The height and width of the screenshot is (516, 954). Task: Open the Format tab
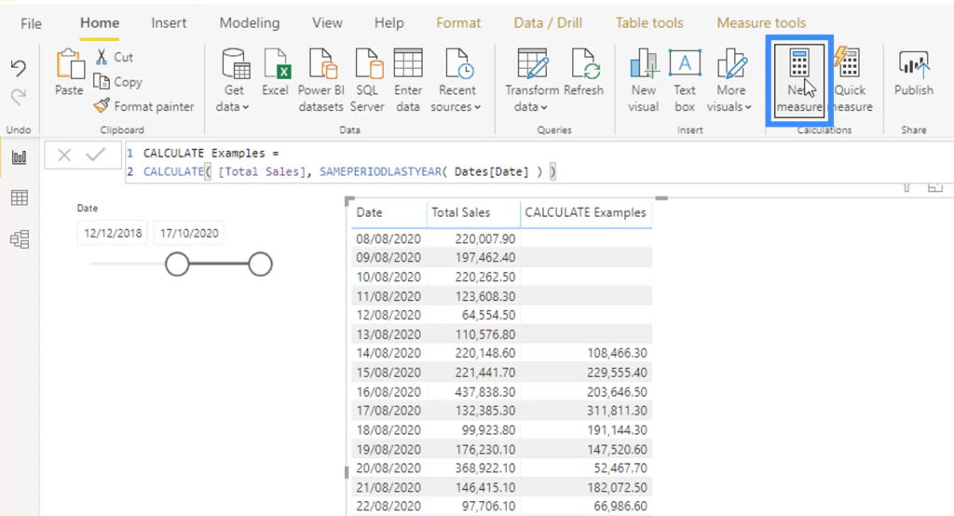click(458, 23)
